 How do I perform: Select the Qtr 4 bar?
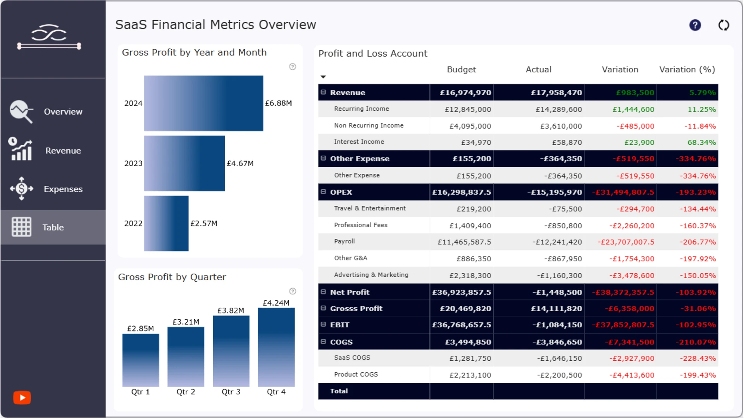(276, 347)
